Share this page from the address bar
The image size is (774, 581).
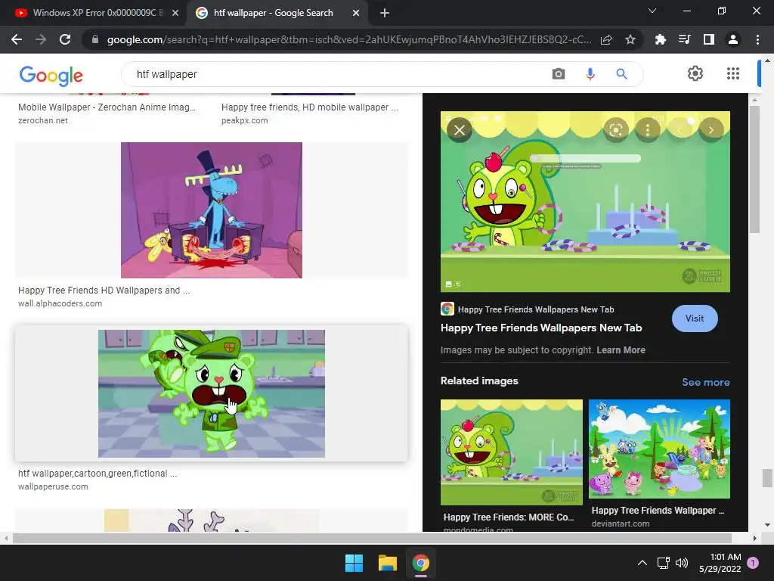click(606, 39)
